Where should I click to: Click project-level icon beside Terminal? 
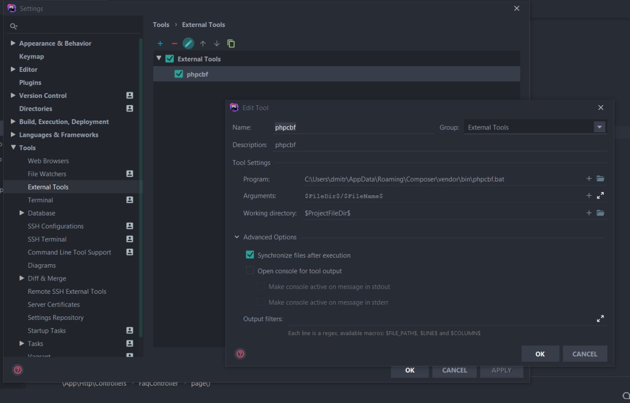pyautogui.click(x=129, y=200)
